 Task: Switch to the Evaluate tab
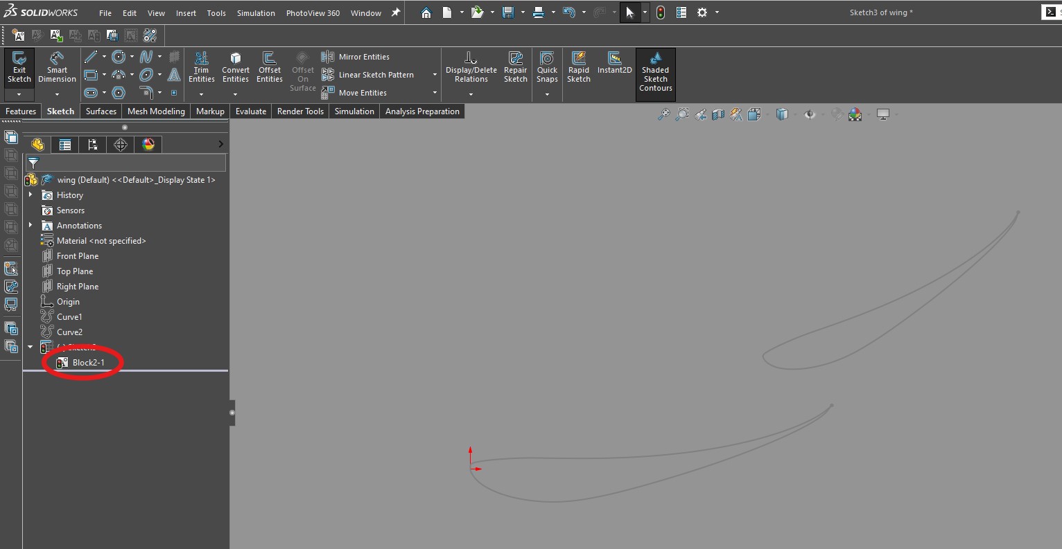(251, 111)
